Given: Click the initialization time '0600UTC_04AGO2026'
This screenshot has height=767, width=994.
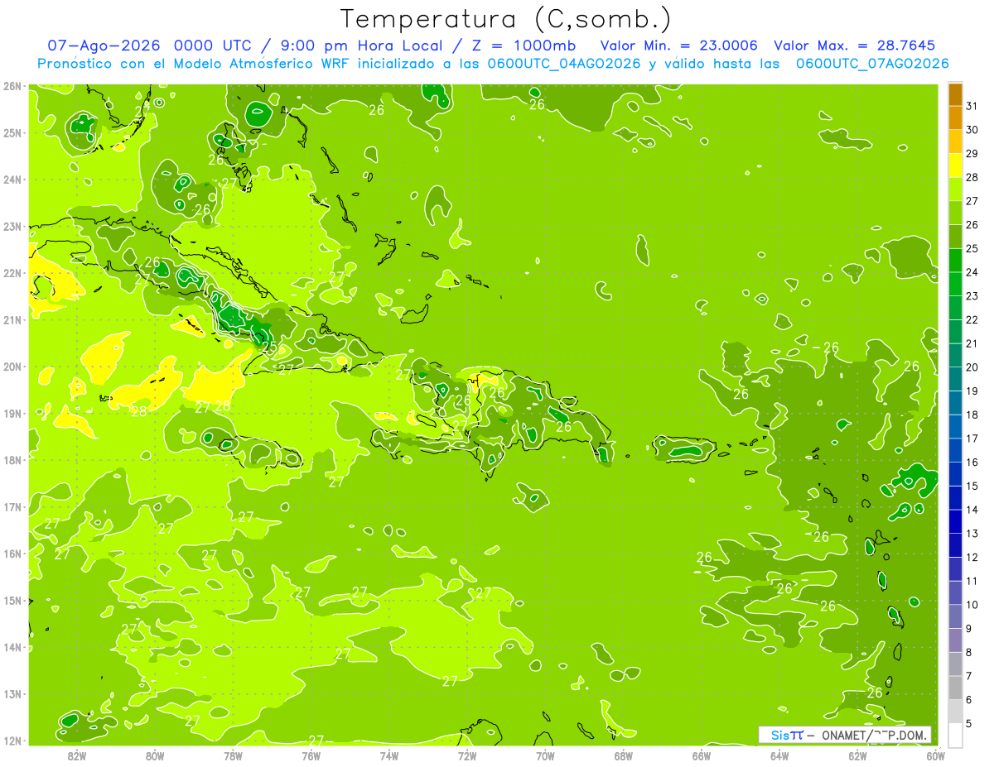Looking at the screenshot, I should (564, 64).
